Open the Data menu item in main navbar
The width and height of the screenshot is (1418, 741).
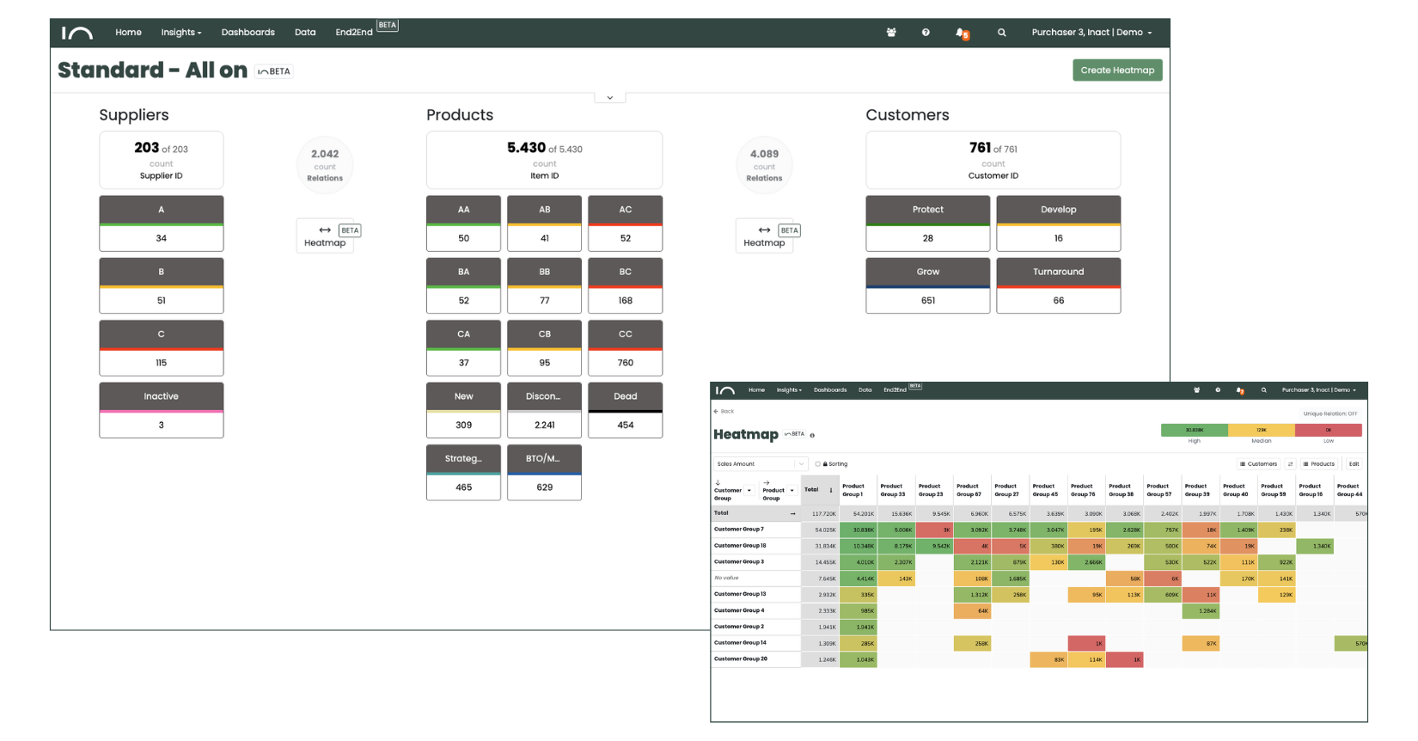(305, 33)
